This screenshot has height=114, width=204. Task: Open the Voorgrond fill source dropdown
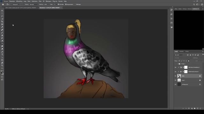16,4
